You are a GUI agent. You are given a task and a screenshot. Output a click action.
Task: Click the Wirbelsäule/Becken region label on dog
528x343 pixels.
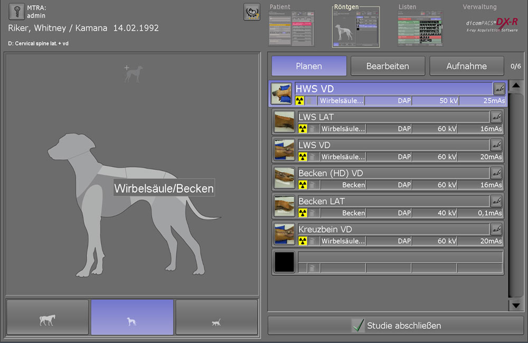(x=164, y=188)
